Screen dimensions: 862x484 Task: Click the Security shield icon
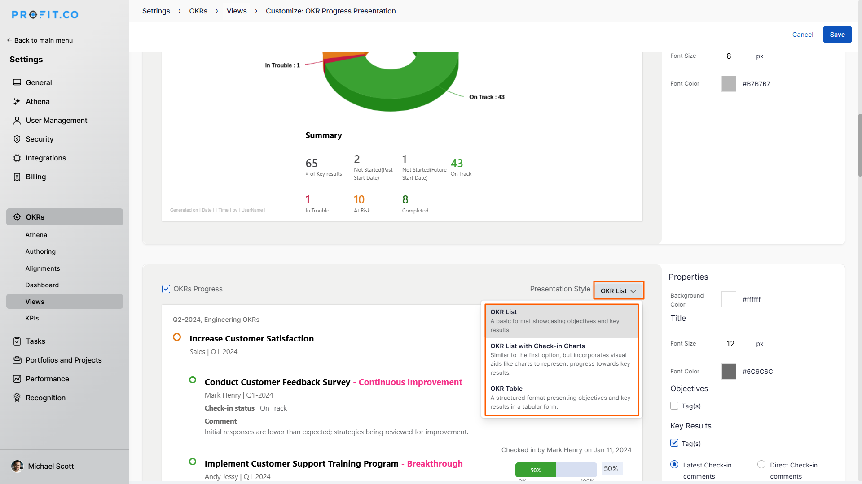(17, 139)
